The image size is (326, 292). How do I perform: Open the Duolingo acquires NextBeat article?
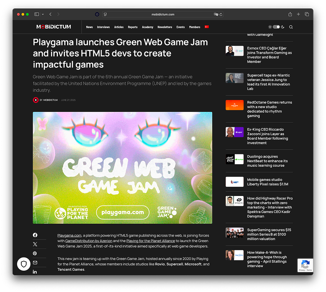[x=267, y=161]
